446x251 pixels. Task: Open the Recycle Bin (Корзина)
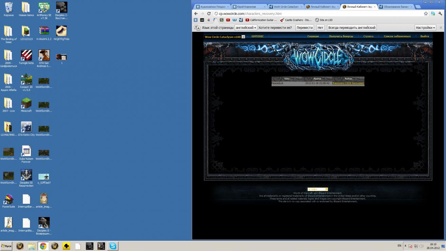tap(8, 9)
